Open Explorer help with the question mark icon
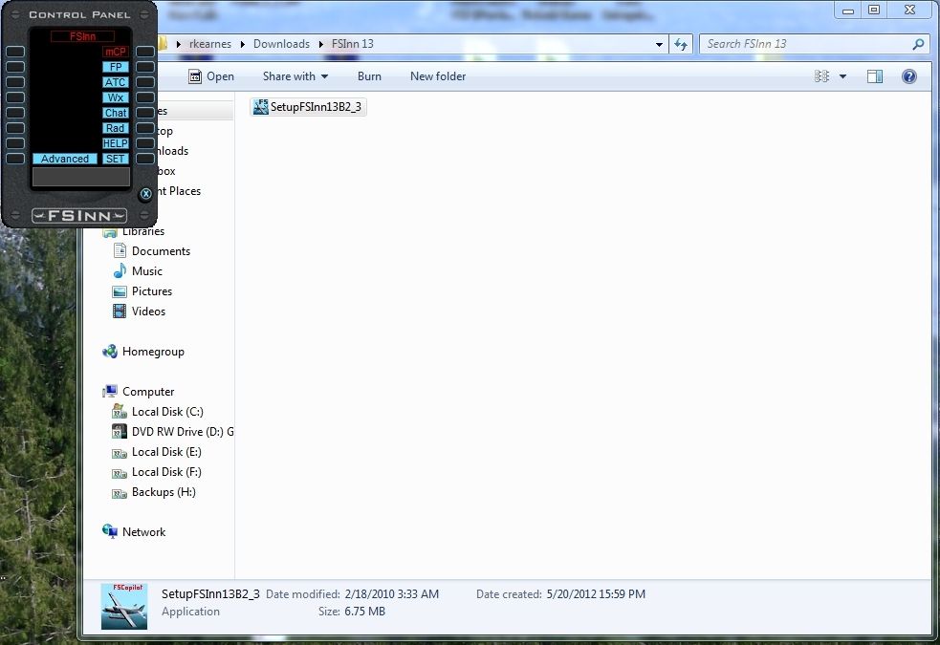940x645 pixels. pos(908,76)
